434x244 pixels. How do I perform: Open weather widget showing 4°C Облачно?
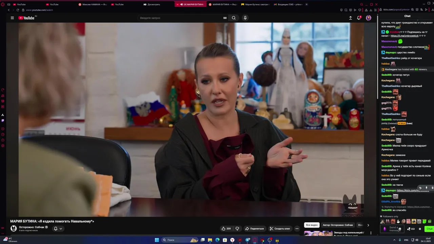11,240
